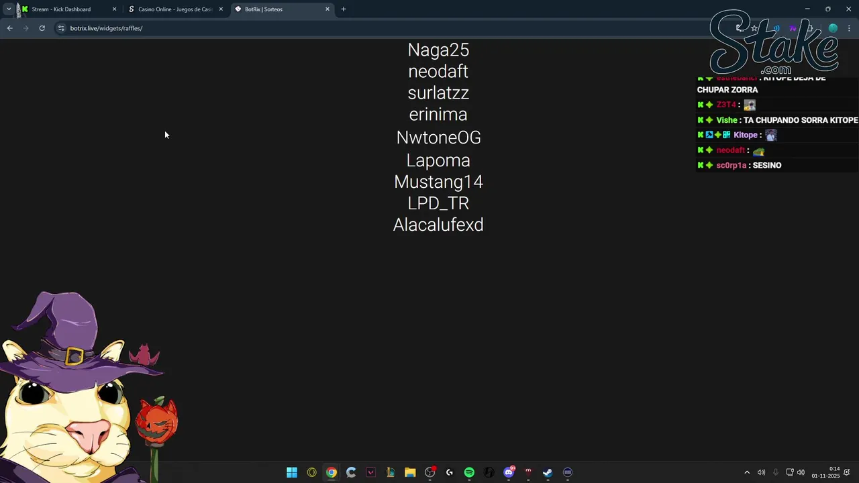Screen dimensions: 859x483
Task: Open the League of Legends taskbar icon
Action: (x=391, y=472)
